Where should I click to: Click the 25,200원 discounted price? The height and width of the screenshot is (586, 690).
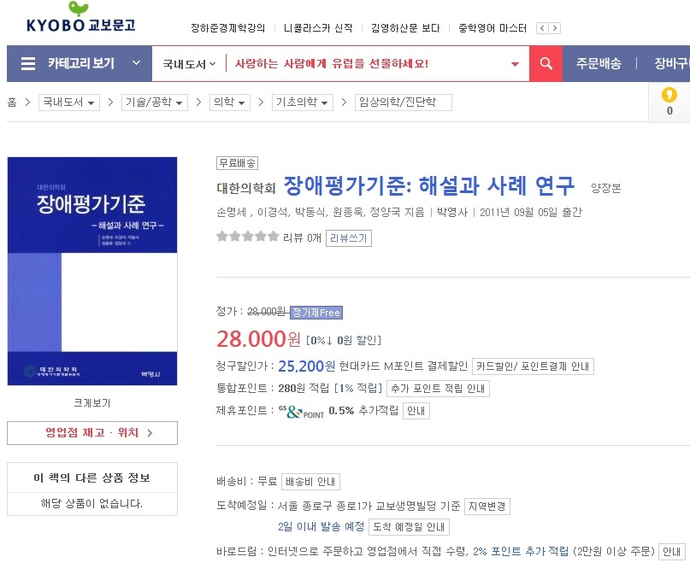pyautogui.click(x=307, y=366)
